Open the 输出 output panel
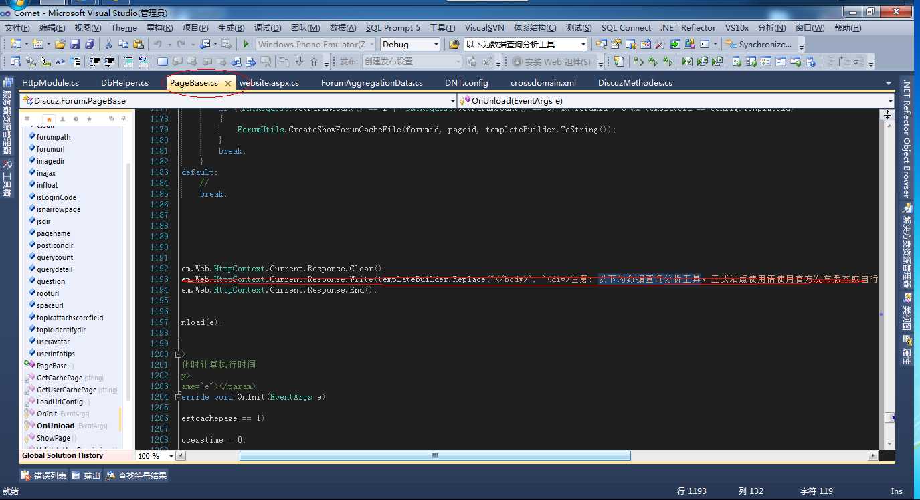 click(86, 476)
